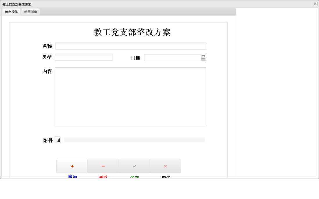The height and width of the screenshot is (199, 319).
Task: Click the minus (删除) icon
Action: [103, 166]
